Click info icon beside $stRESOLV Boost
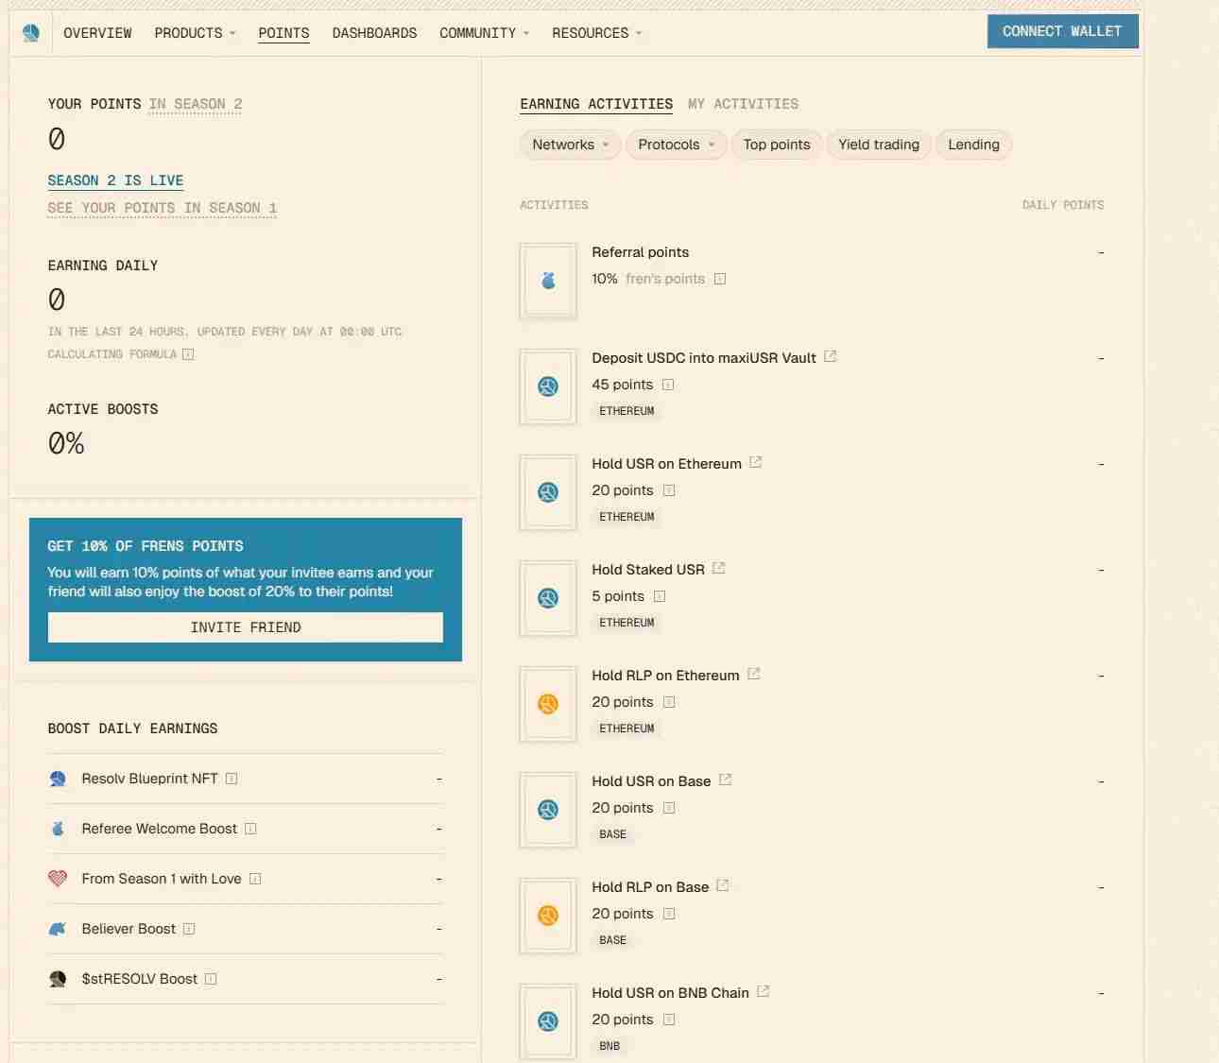Screen dimensions: 1219x1063 tap(211, 979)
